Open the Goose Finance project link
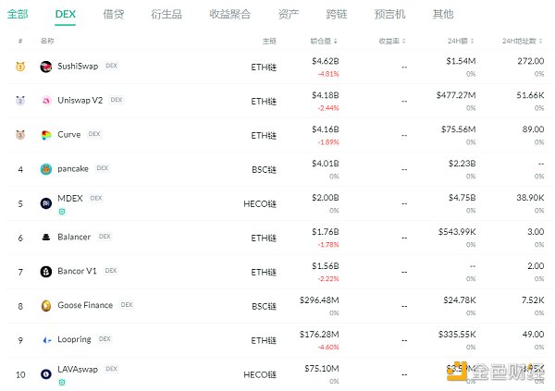The image size is (555, 391). click(x=85, y=305)
